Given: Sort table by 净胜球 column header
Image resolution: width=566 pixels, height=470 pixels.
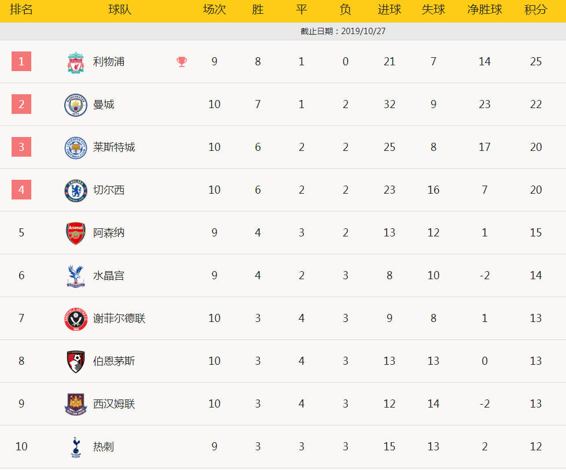Looking at the screenshot, I should pyautogui.click(x=484, y=9).
